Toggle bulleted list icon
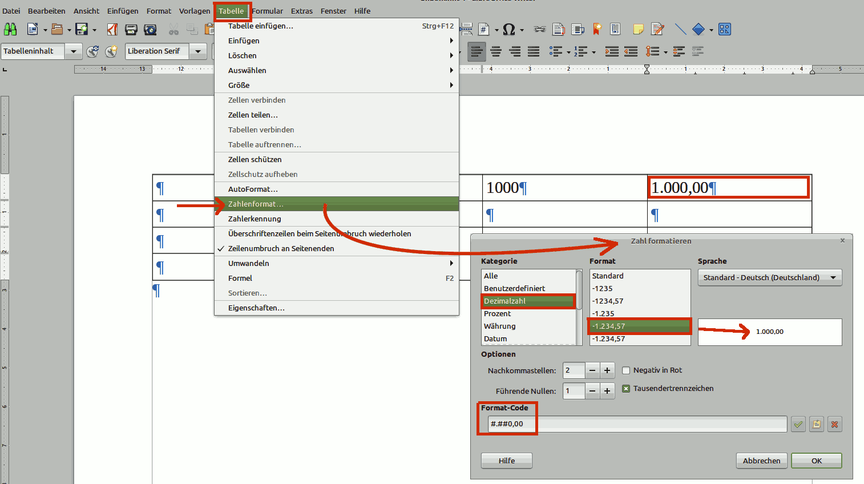This screenshot has height=484, width=864. [x=556, y=52]
